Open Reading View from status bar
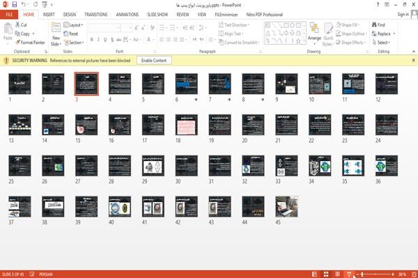The width and height of the screenshot is (418, 278). click(x=337, y=274)
